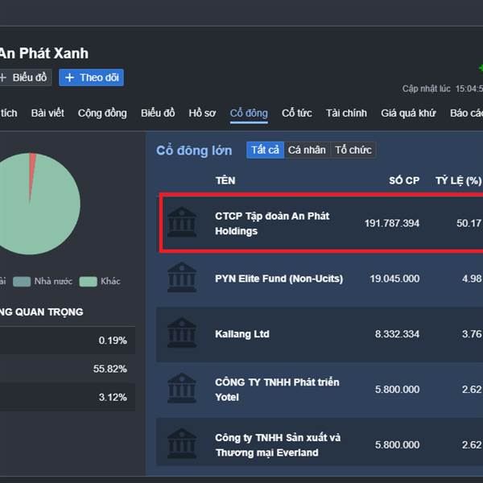Switch to the Biểu đồ navigation tab

click(x=158, y=113)
